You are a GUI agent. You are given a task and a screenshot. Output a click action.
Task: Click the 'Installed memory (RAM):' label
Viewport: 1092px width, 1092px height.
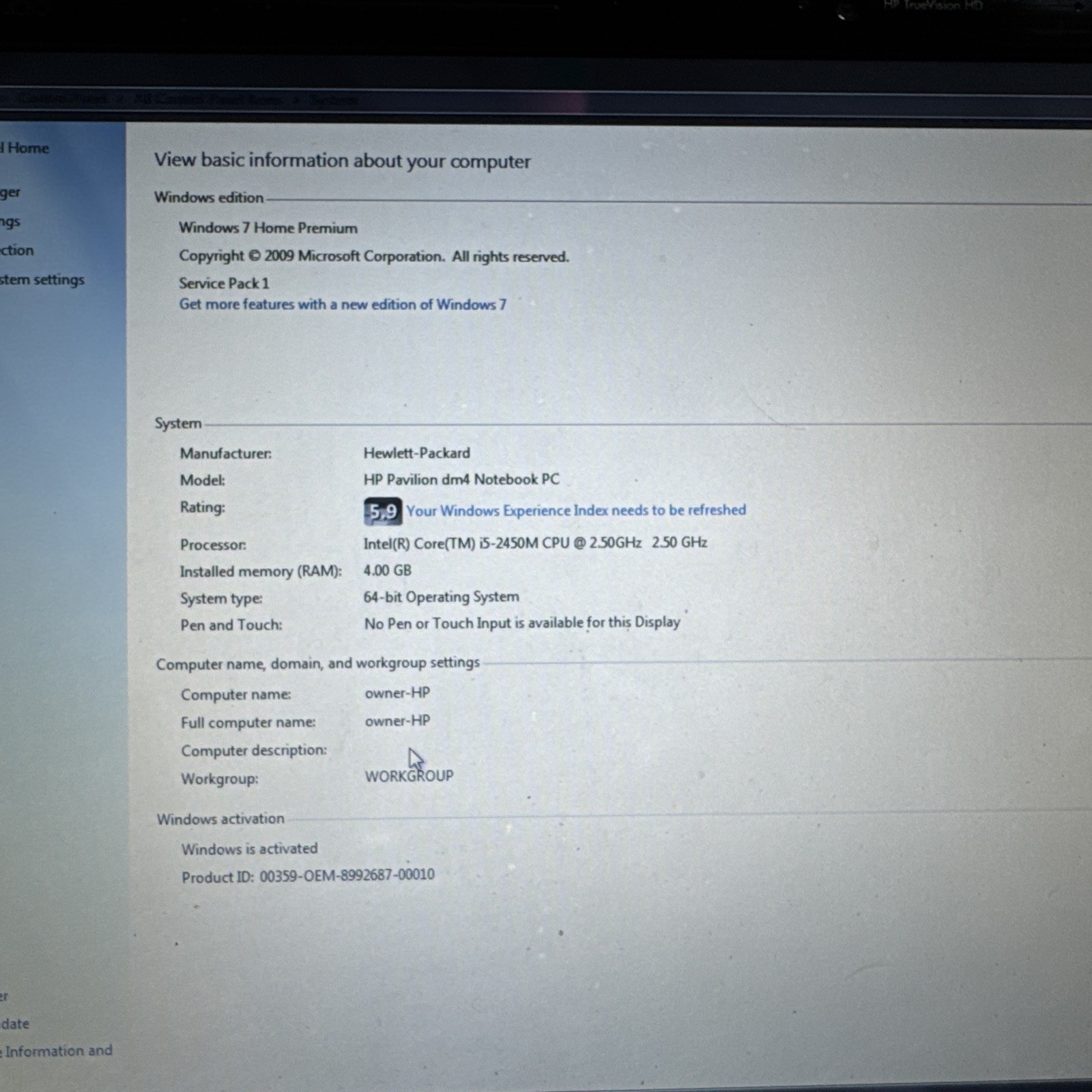point(261,572)
